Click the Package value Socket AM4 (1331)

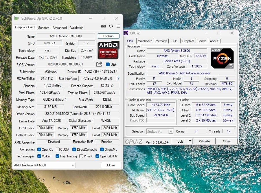177,61
